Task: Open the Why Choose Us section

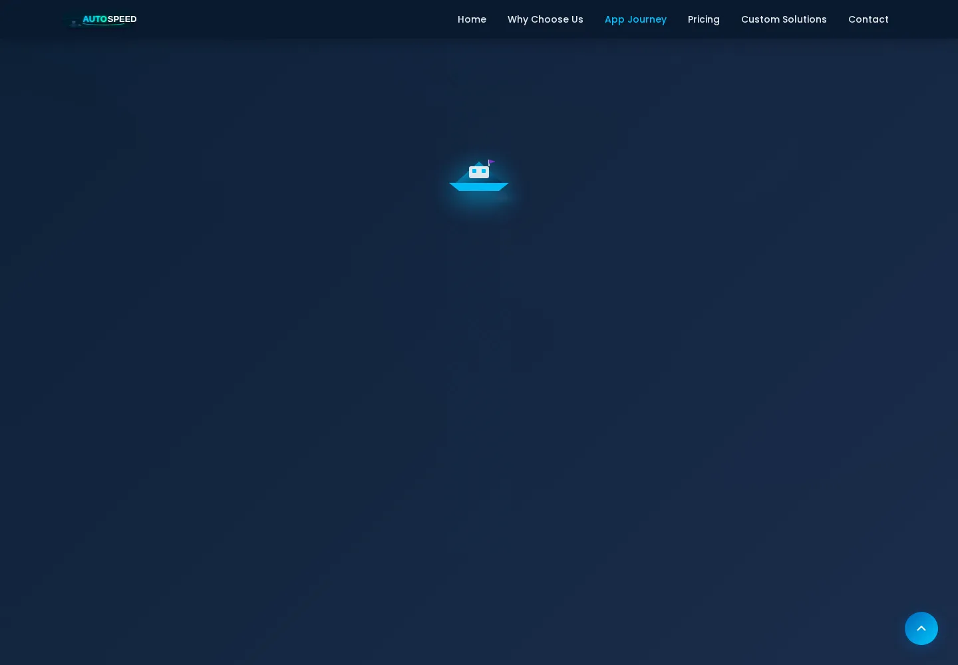Action: 545,19
